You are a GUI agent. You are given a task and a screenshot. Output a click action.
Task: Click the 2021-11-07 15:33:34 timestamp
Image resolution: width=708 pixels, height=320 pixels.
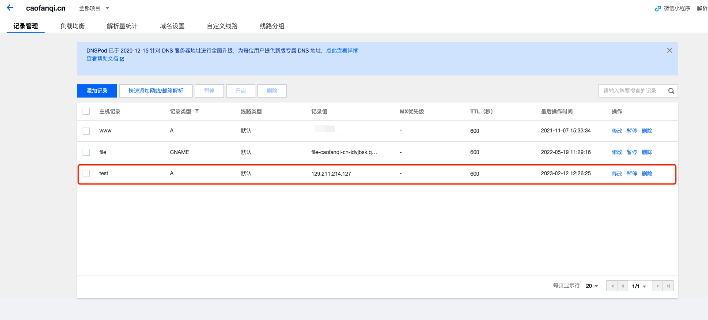(566, 131)
